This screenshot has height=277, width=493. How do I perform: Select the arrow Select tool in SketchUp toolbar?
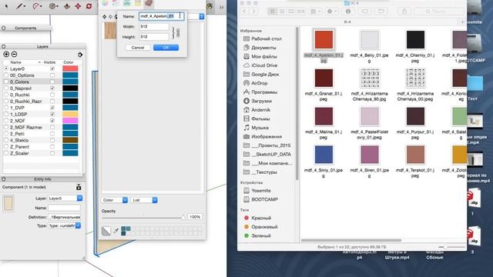6,5
